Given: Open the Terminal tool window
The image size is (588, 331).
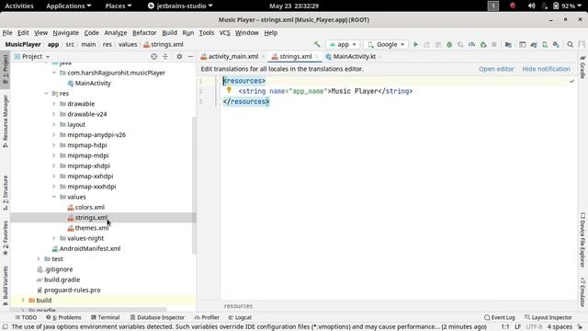Looking at the screenshot, I should pos(105,317).
